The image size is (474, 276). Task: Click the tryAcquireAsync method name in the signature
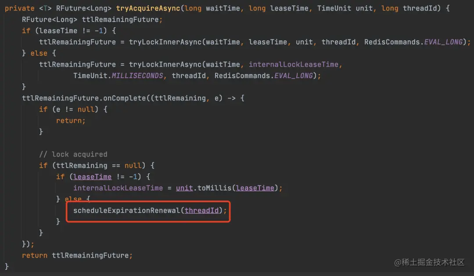(x=148, y=8)
